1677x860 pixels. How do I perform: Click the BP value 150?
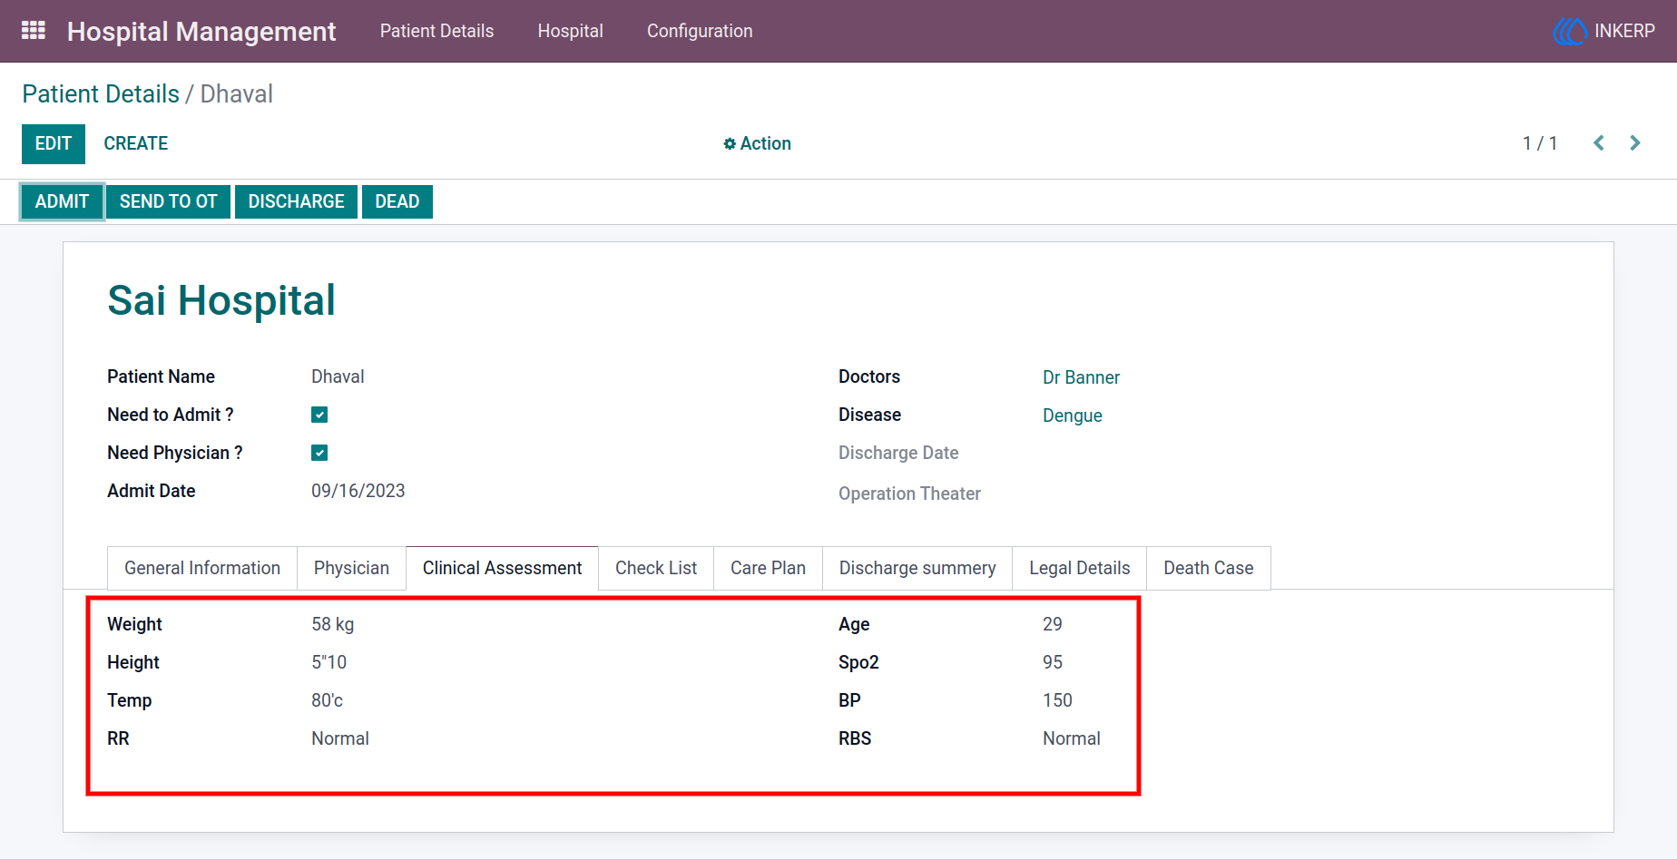(1057, 700)
